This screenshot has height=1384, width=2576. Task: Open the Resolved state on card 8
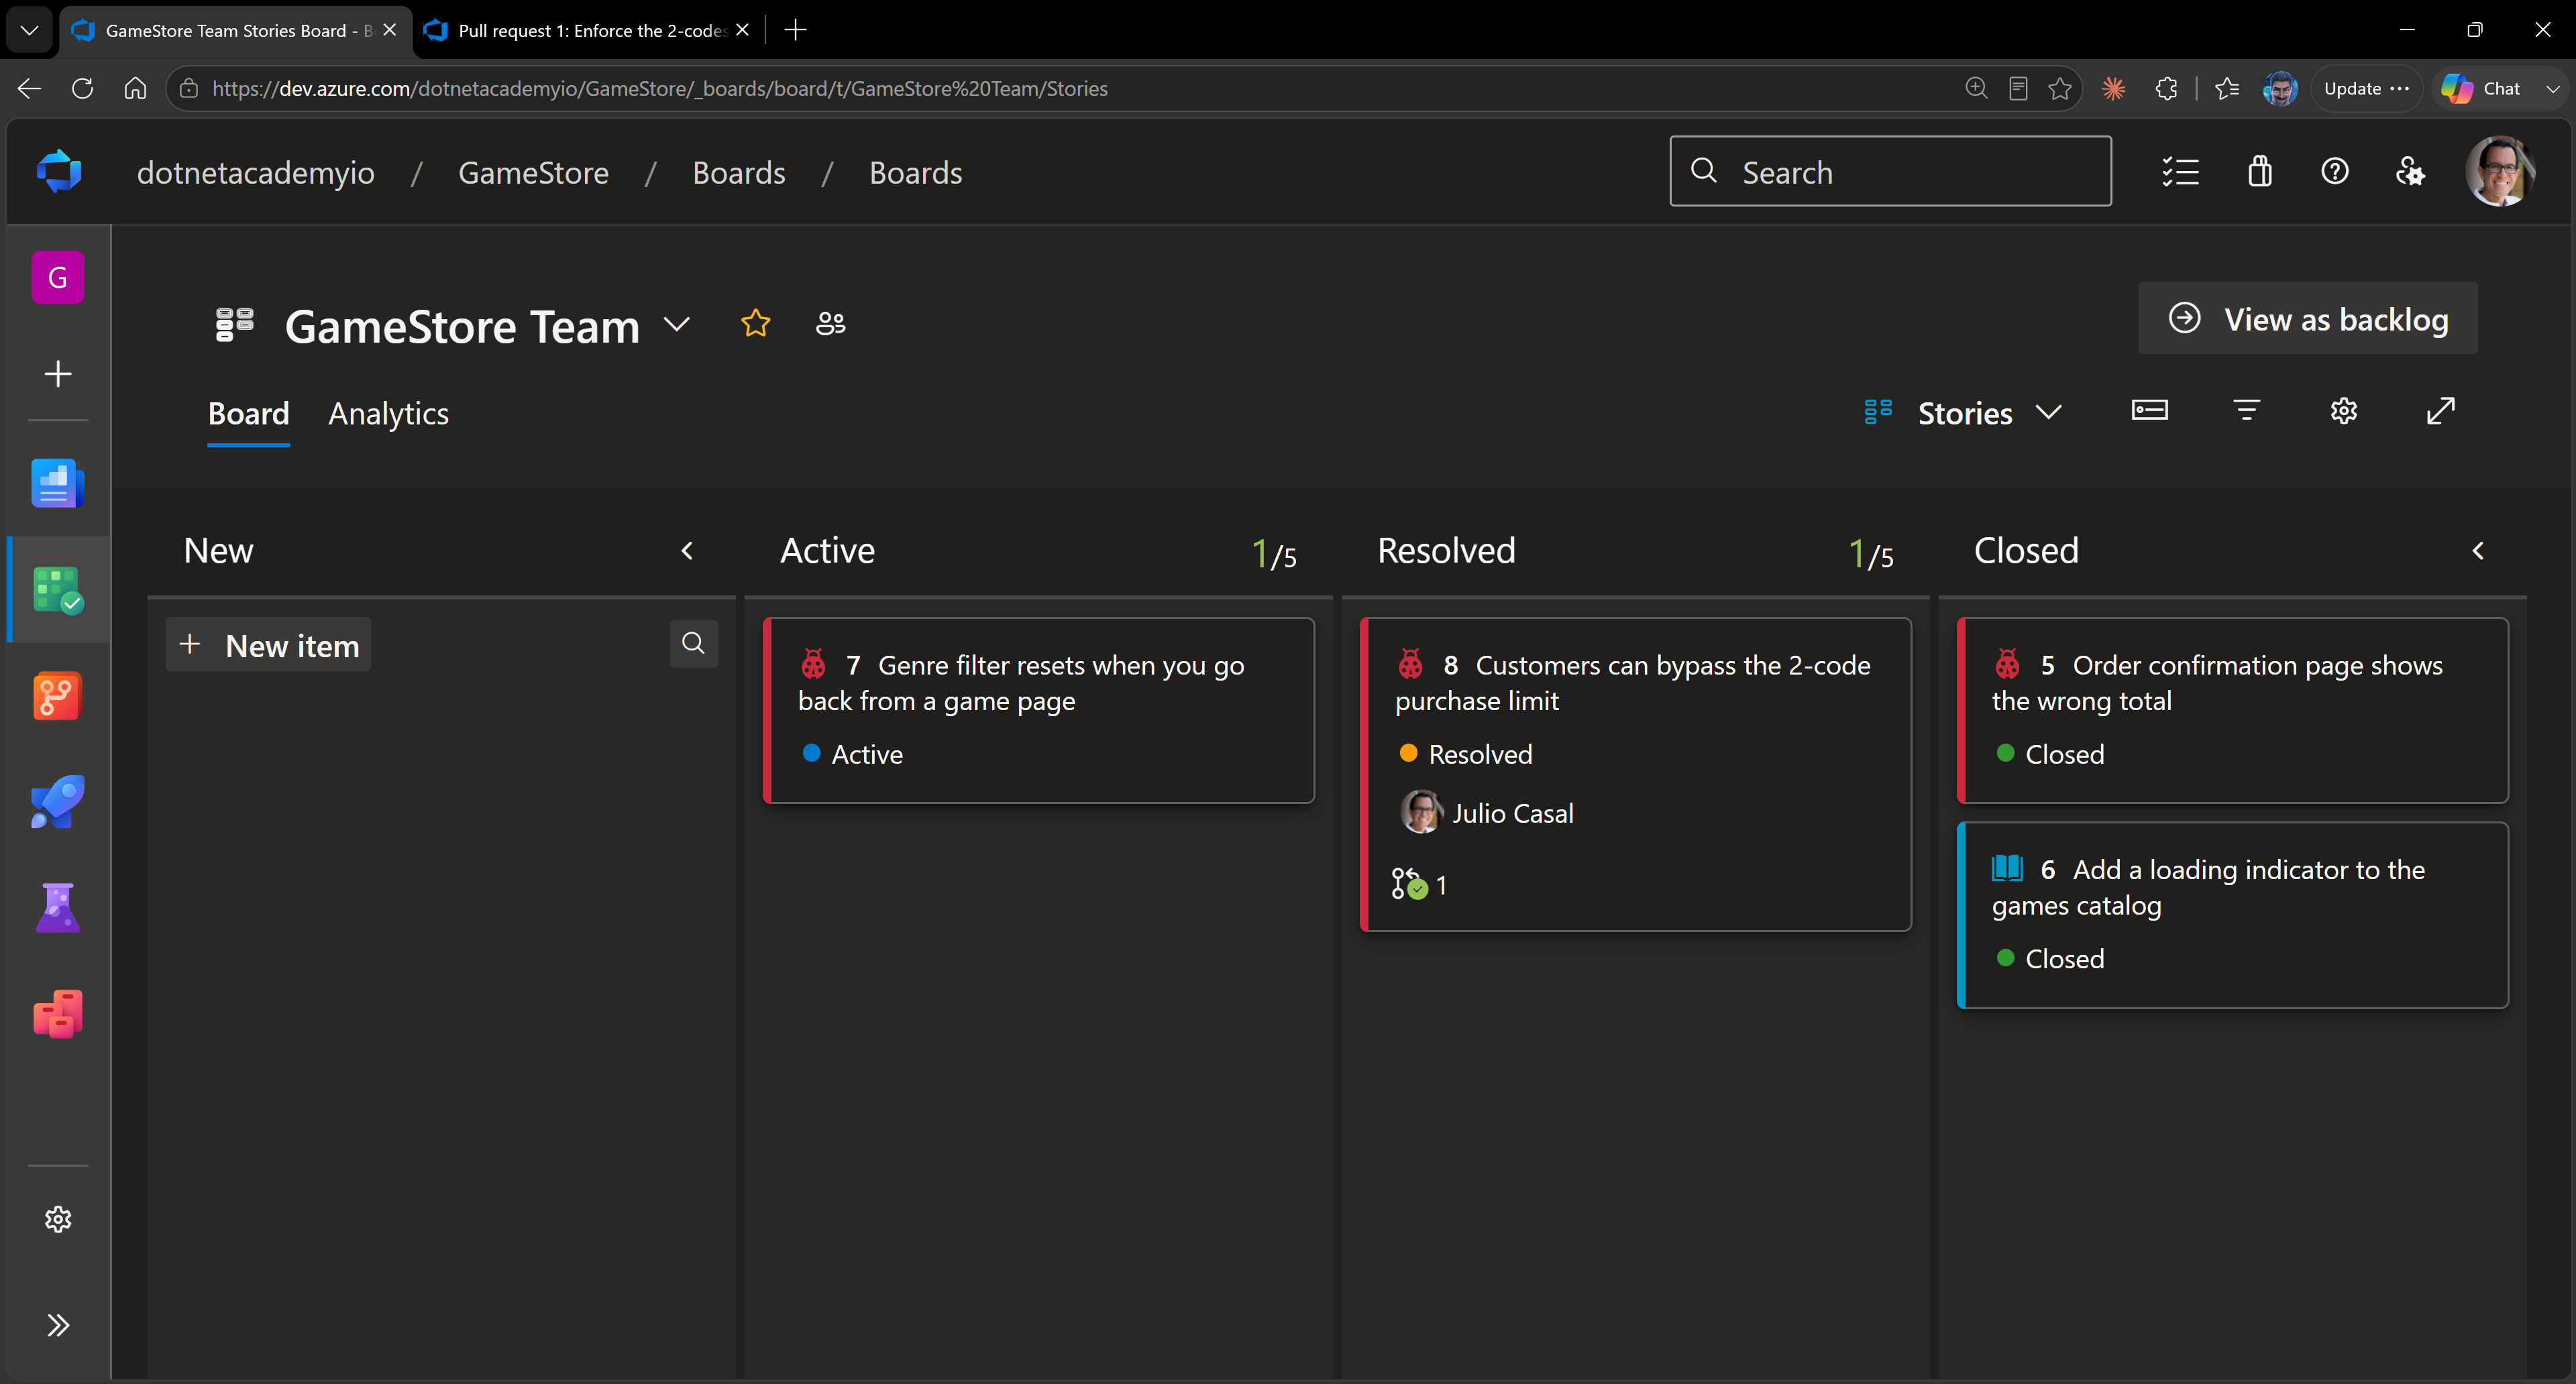[1466, 754]
